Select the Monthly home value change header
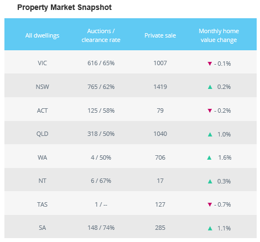The height and width of the screenshot is (242, 260). tap(219, 35)
